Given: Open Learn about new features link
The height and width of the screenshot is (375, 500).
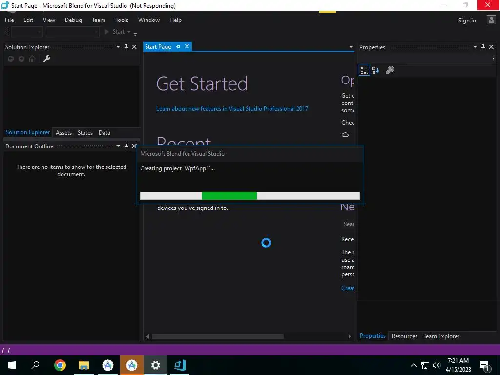Looking at the screenshot, I should click(x=232, y=109).
